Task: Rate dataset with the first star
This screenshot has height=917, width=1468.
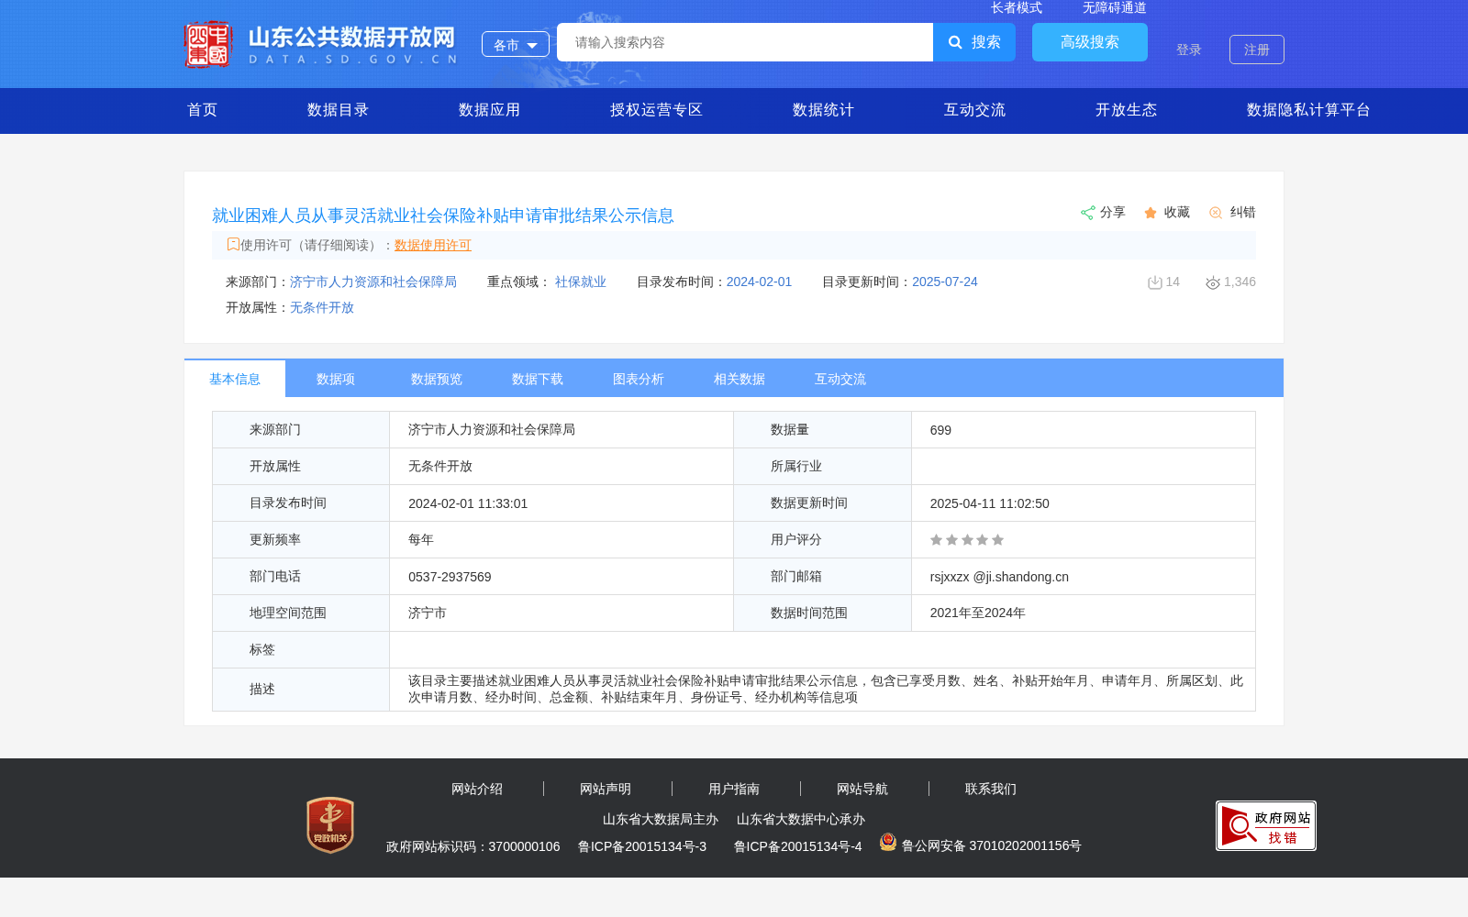Action: (937, 540)
